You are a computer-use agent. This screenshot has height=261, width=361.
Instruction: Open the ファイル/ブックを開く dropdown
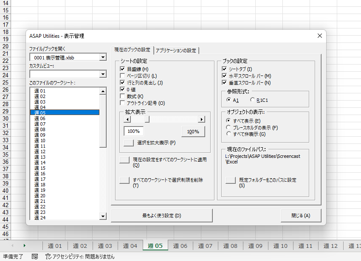(103, 57)
